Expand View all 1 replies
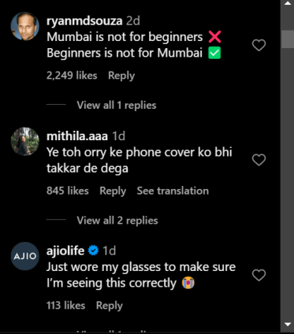This screenshot has height=334, width=294. (117, 106)
